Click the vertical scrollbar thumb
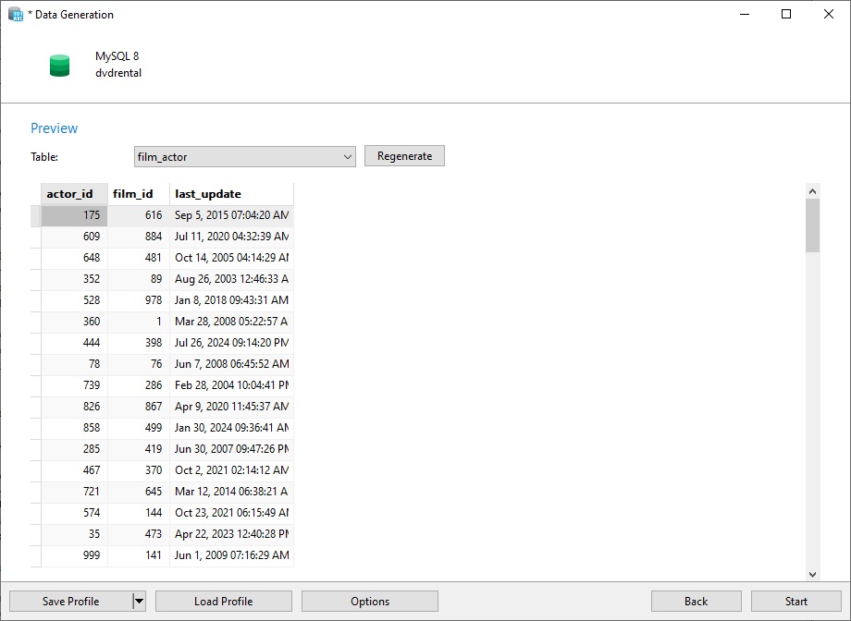Viewport: 851px width, 621px height. (x=812, y=225)
